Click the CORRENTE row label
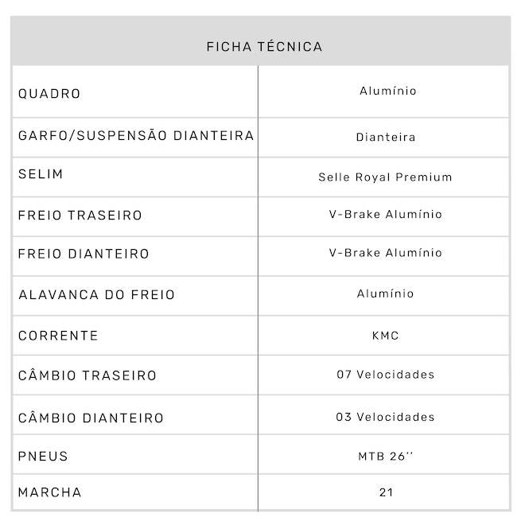525x525 pixels. pyautogui.click(x=58, y=336)
